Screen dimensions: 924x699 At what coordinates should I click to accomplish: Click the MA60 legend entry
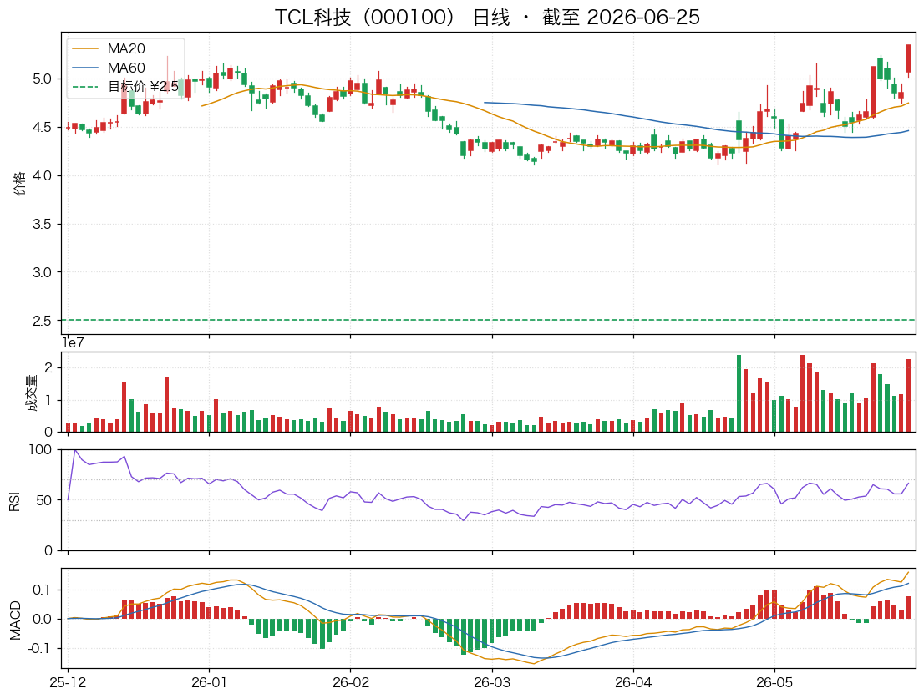108,68
